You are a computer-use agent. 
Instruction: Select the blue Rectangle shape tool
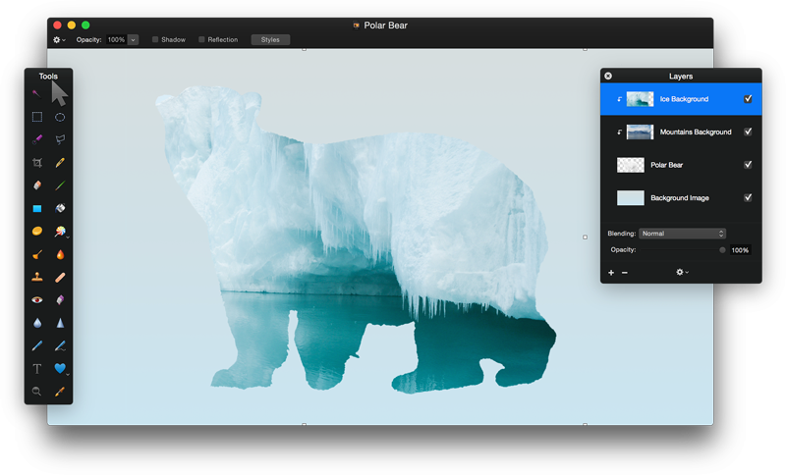(37, 208)
